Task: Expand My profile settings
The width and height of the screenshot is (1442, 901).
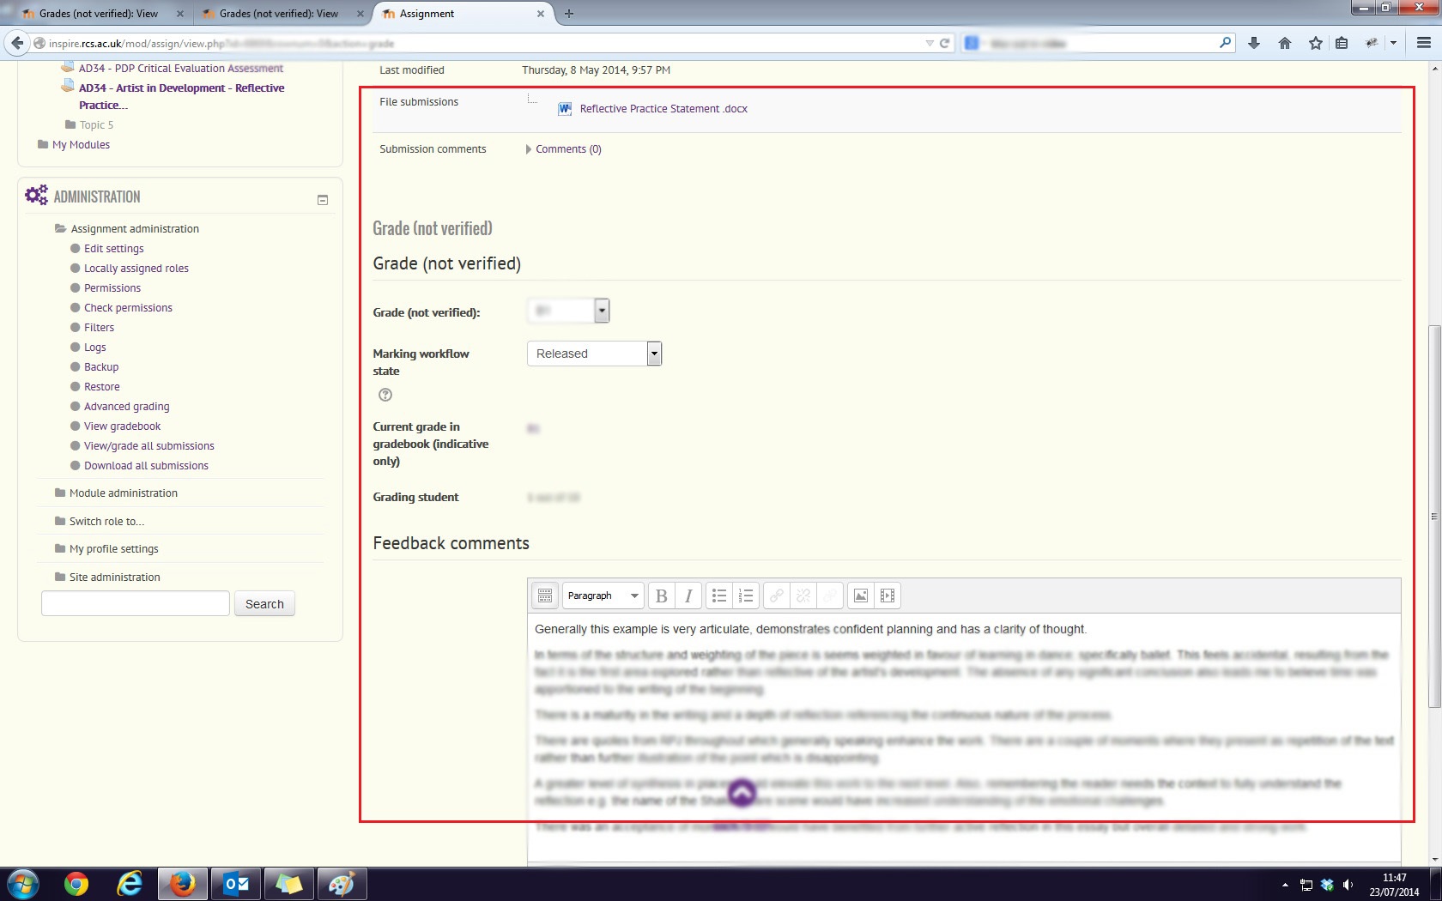Action: [113, 549]
